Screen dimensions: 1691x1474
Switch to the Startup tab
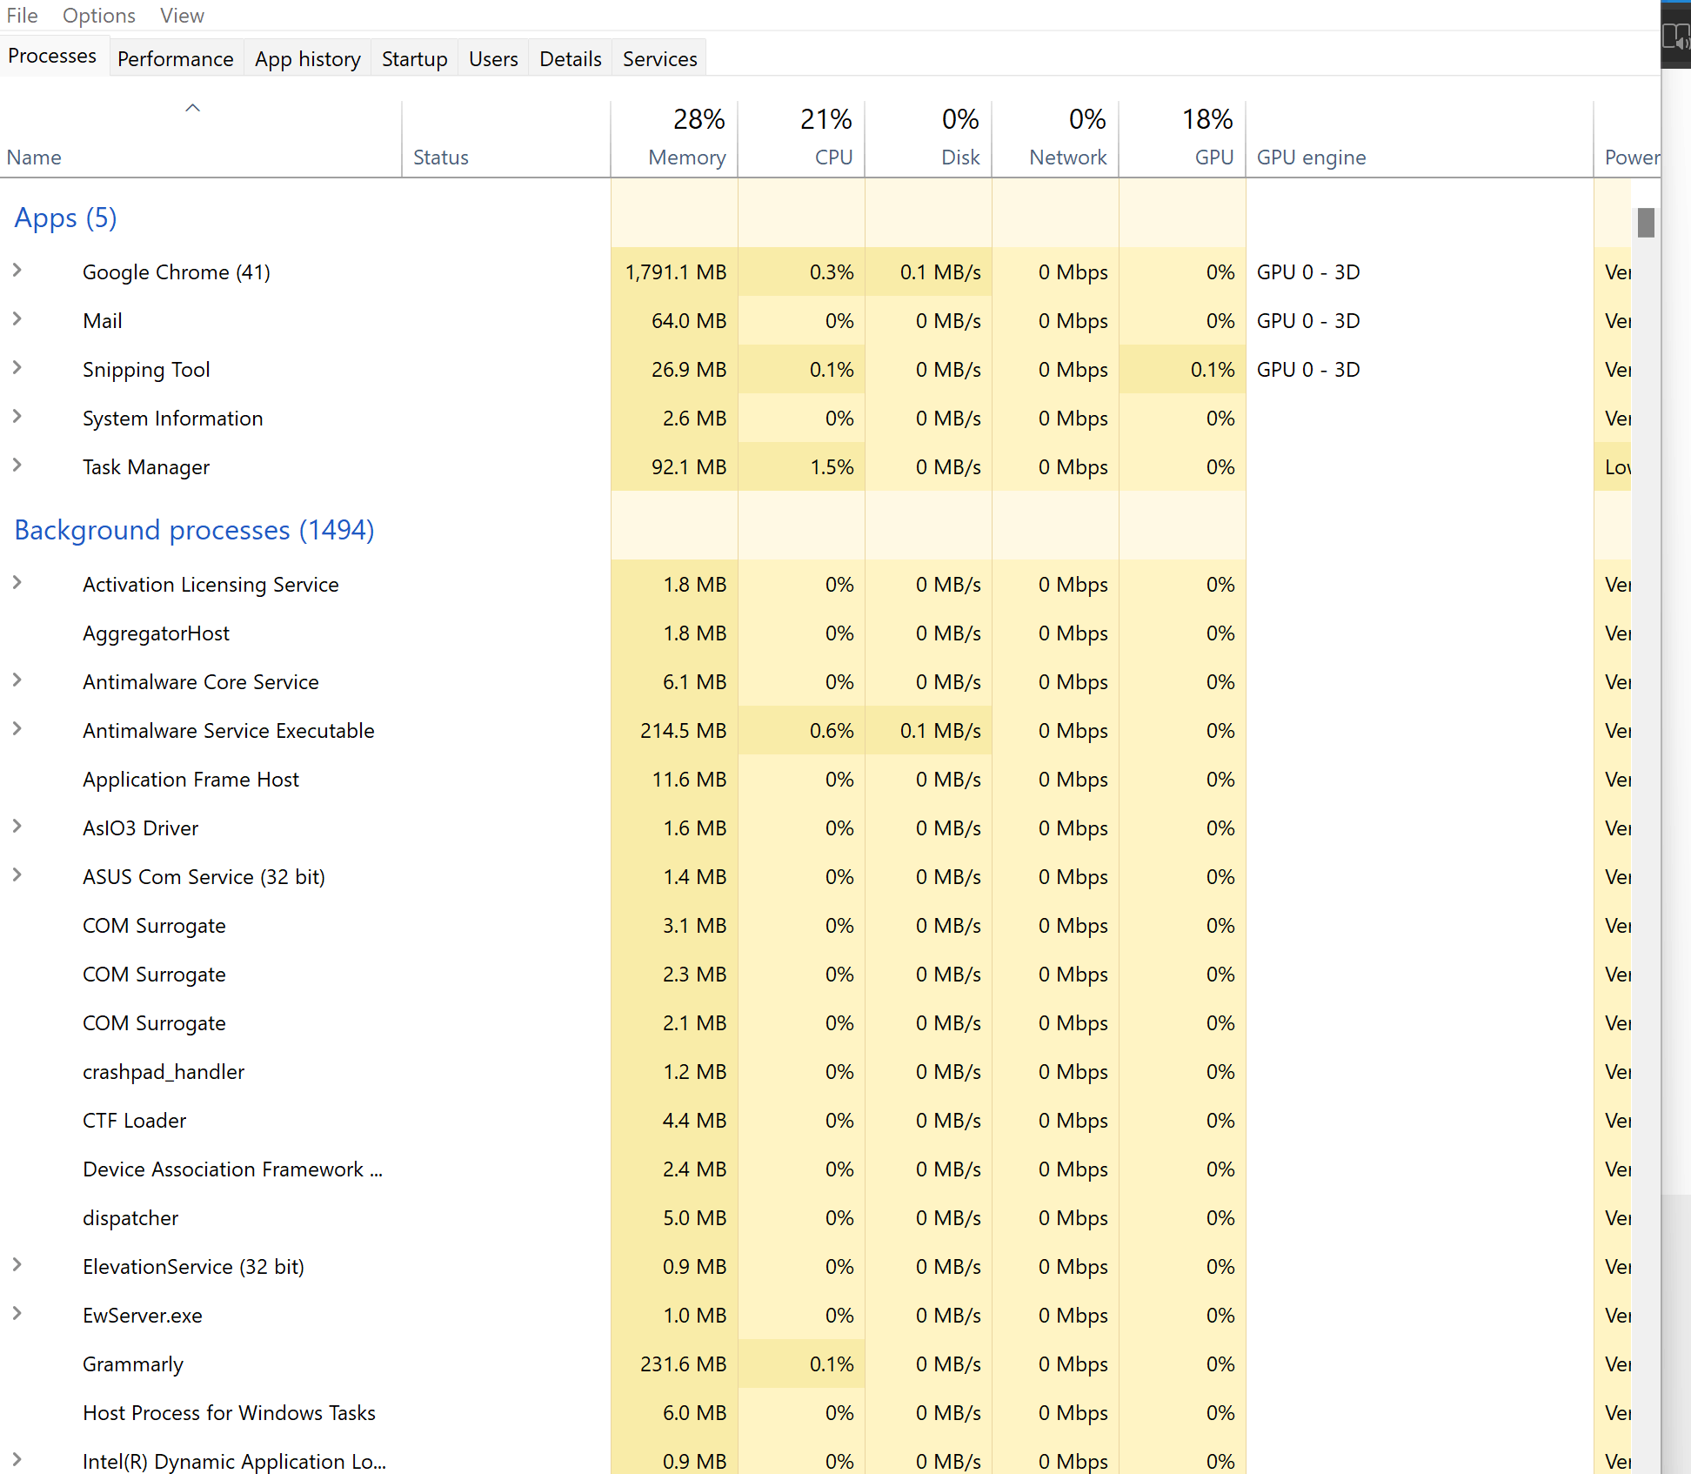coord(414,57)
